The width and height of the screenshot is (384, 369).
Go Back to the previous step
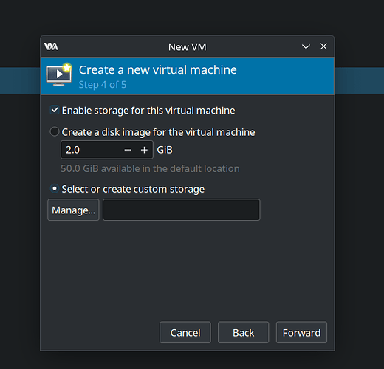click(244, 332)
